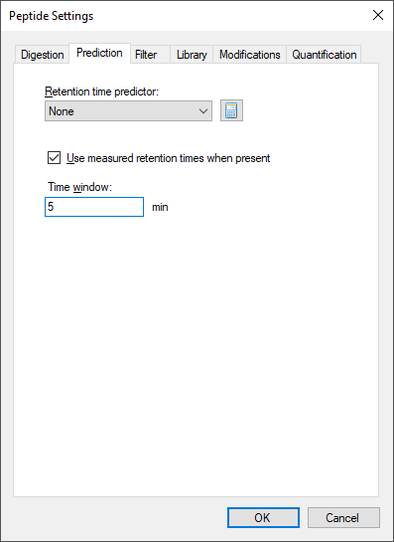Click the 'Use measured retention times' label text
394x542 pixels.
[x=169, y=158]
